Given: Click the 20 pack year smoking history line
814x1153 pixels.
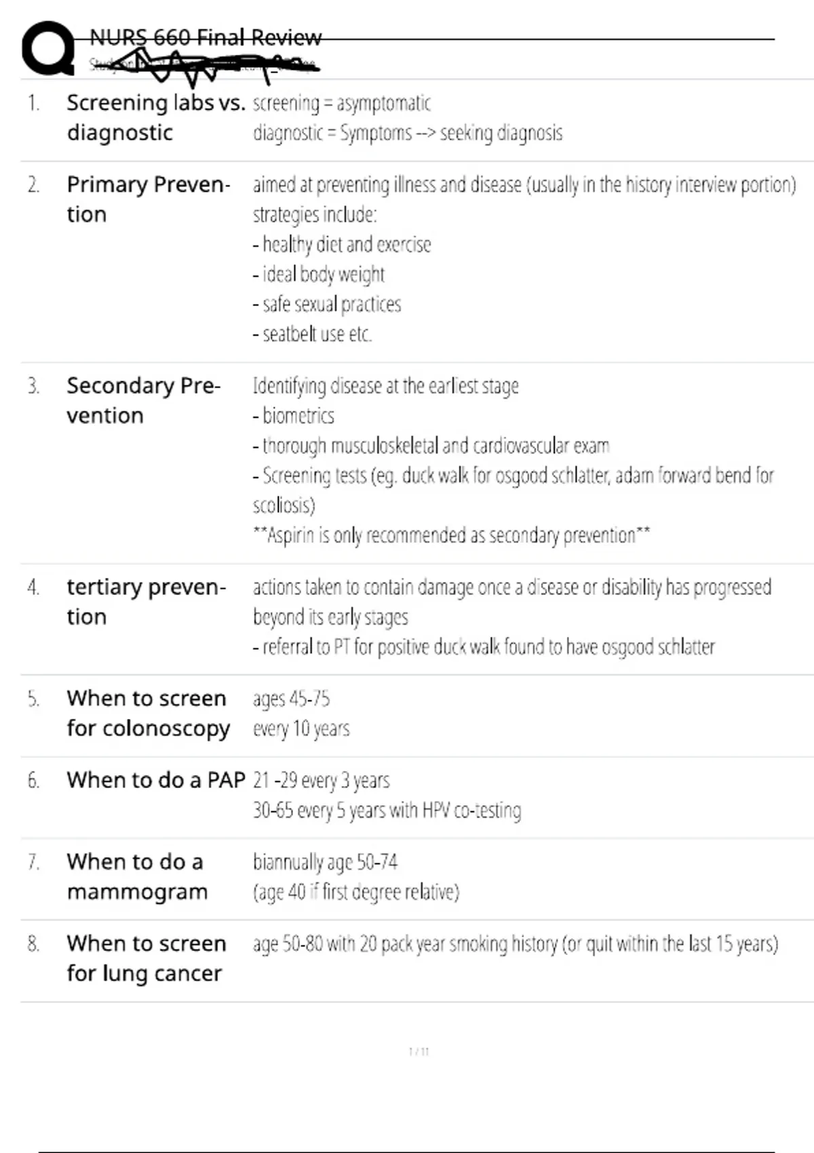Looking at the screenshot, I should coord(515,943).
